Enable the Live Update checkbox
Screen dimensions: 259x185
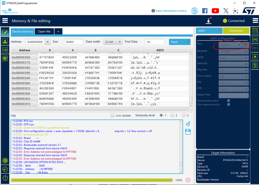[113, 115]
